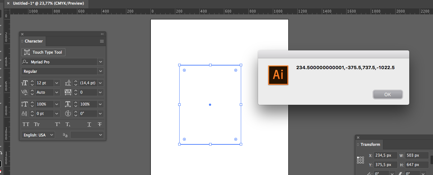Image resolution: width=433 pixels, height=175 pixels.
Task: Click the Ai logo in the dialog
Action: 278,75
